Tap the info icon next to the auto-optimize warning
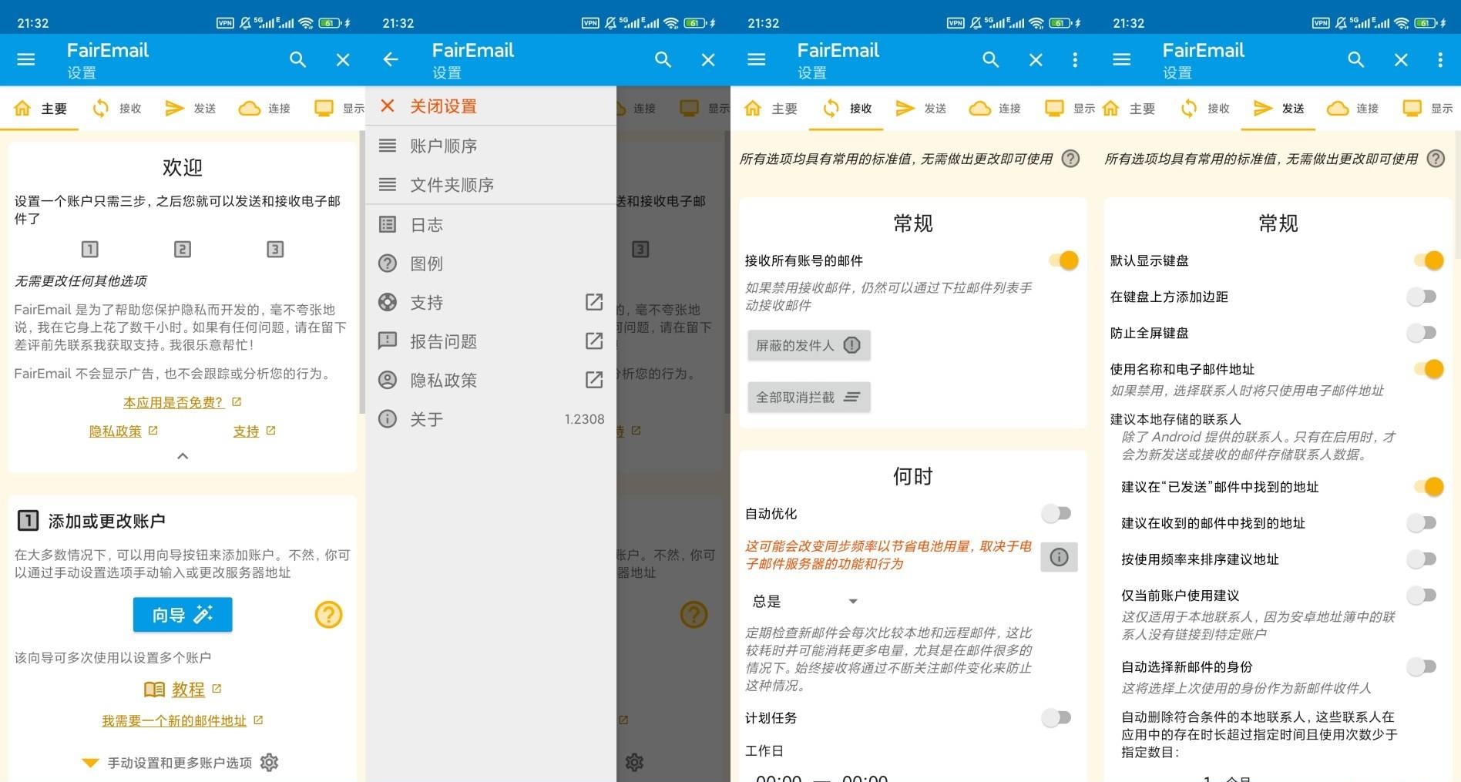The width and height of the screenshot is (1461, 782). pyautogui.click(x=1059, y=557)
